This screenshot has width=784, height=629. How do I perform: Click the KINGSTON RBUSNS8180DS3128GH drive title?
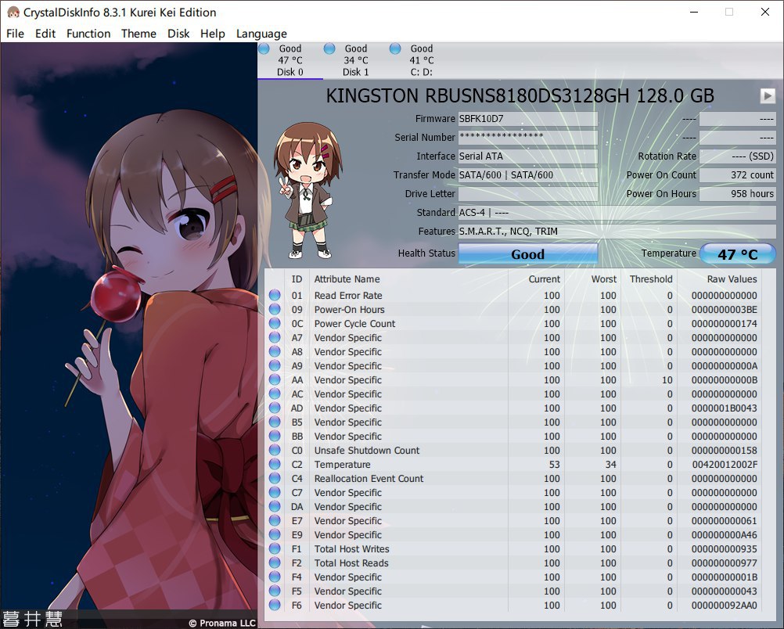coord(520,95)
